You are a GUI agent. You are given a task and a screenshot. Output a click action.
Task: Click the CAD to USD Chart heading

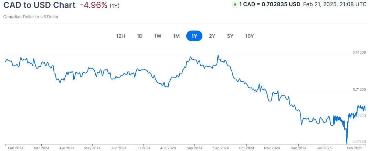[39, 6]
